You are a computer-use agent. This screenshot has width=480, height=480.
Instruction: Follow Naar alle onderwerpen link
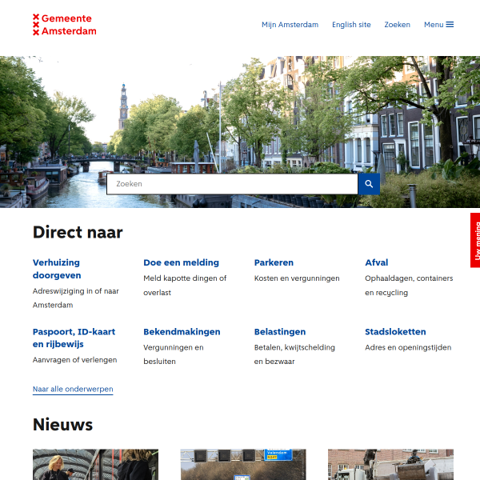click(73, 389)
